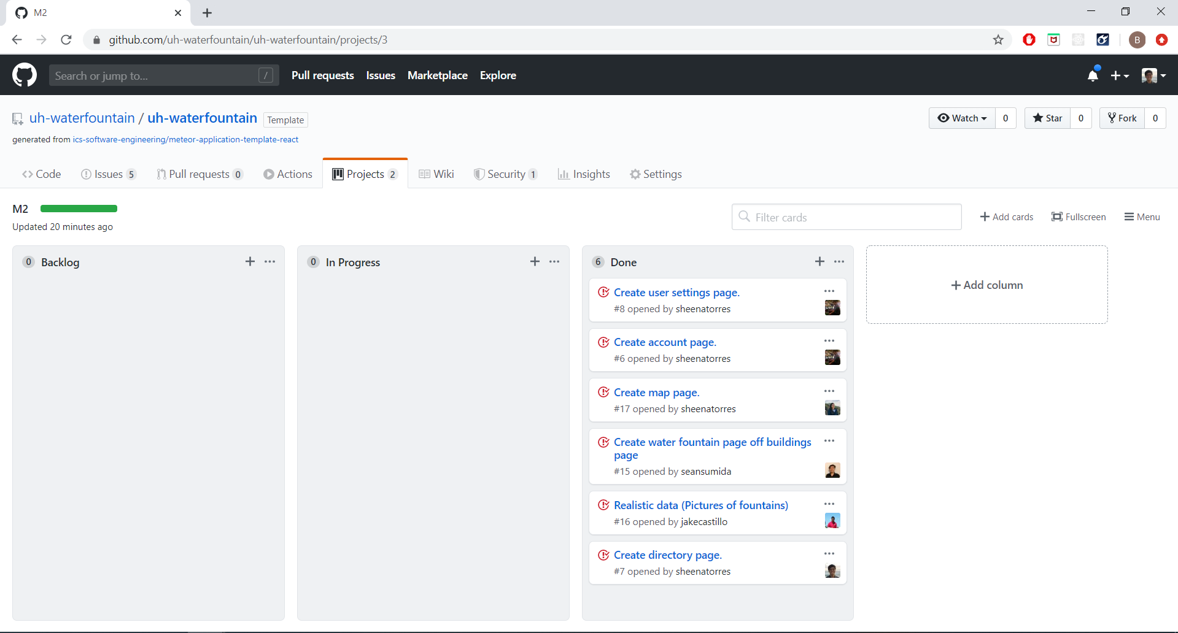Open card menu for Create directory page
This screenshot has height=633, width=1178.
[829, 554]
